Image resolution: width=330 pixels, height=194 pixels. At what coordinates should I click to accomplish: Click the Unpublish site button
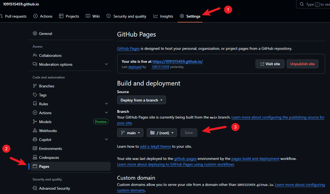pos(302,64)
